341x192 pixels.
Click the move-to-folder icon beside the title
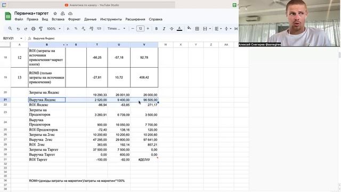(63, 13)
